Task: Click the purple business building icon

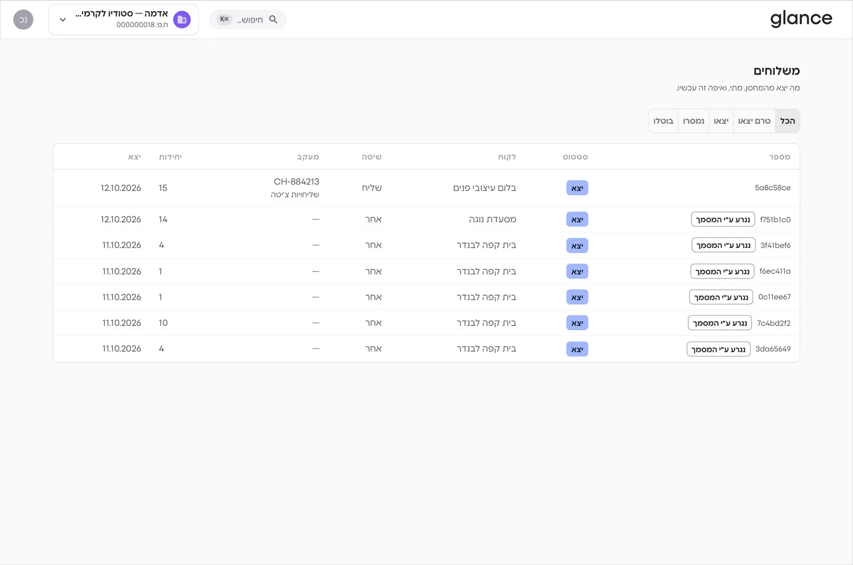Action: point(182,20)
